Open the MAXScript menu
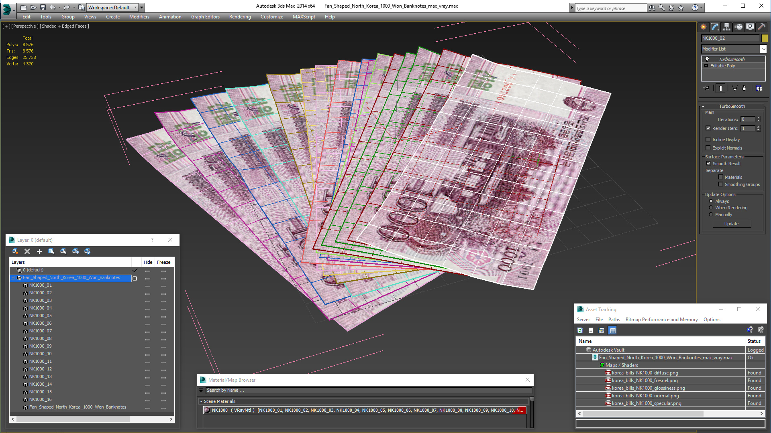The image size is (771, 433). [x=304, y=17]
